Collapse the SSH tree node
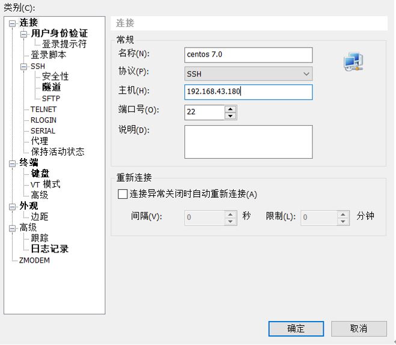The image size is (396, 345). click(23, 67)
